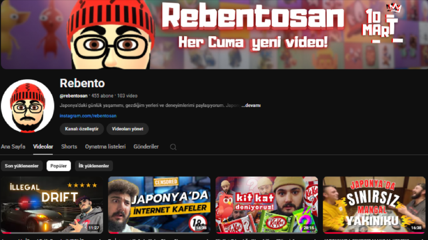428x240 pixels.
Task: Select the Popüler filter chip
Action: coord(58,166)
